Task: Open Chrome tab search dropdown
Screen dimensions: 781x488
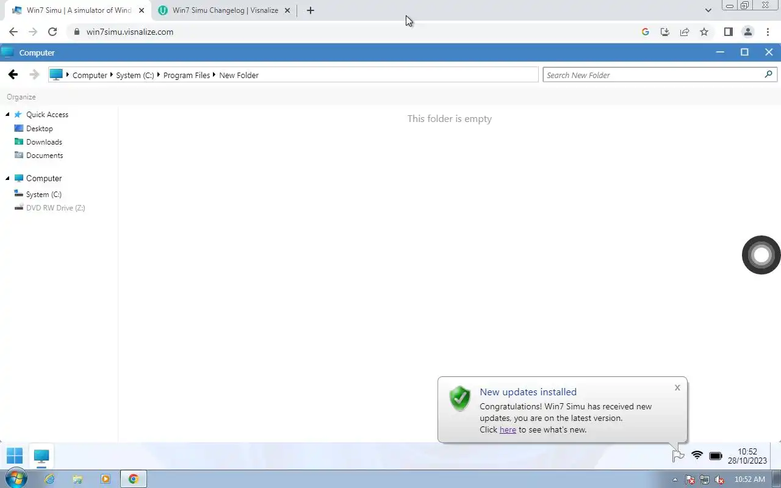Action: 708,10
